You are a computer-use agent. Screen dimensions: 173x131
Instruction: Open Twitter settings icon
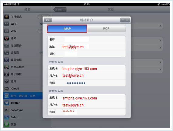(7, 103)
